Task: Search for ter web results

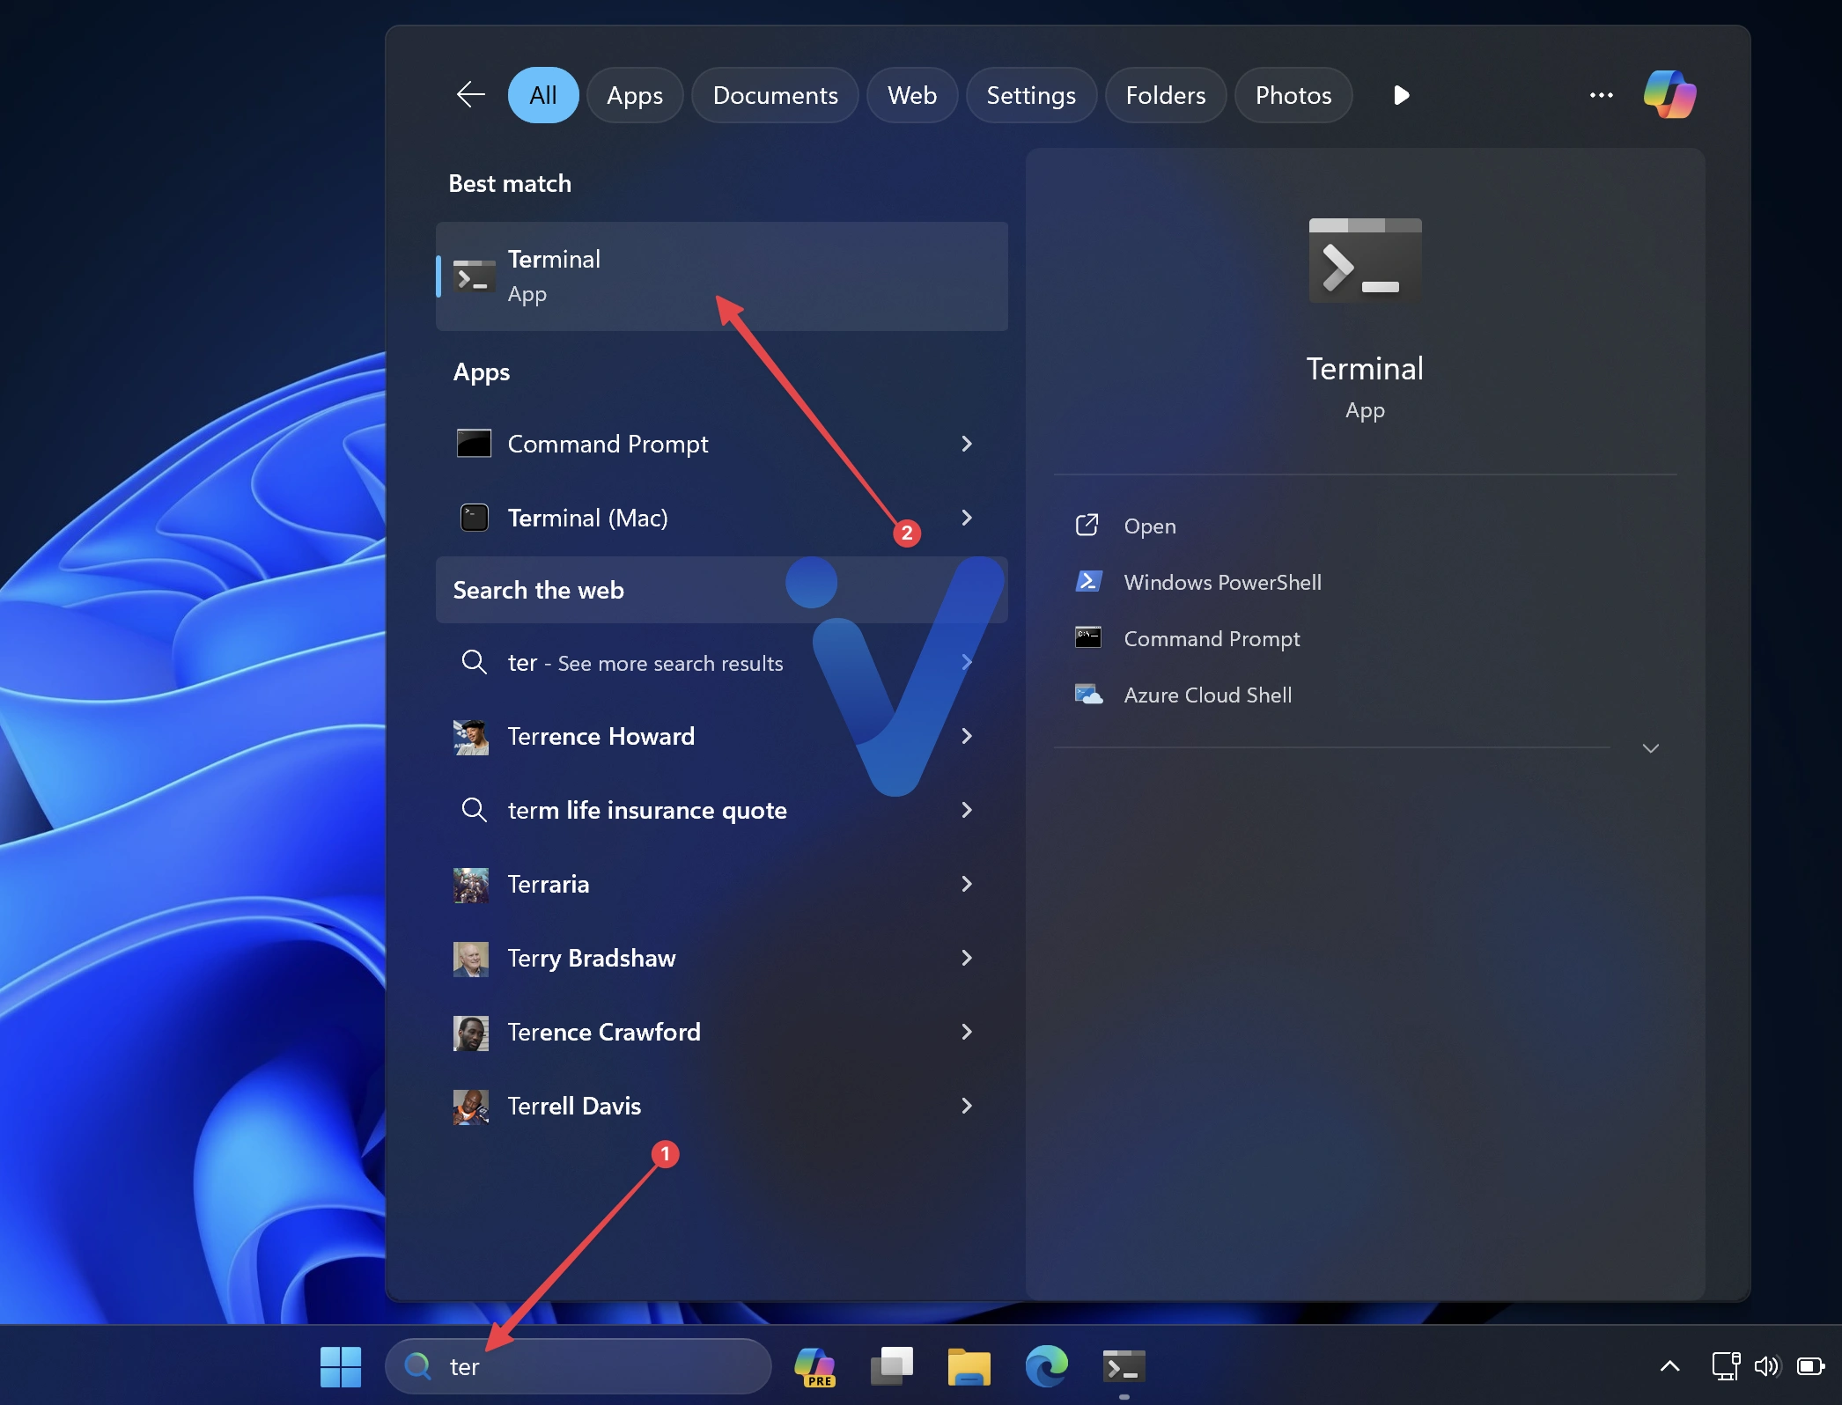Action: coord(645,661)
